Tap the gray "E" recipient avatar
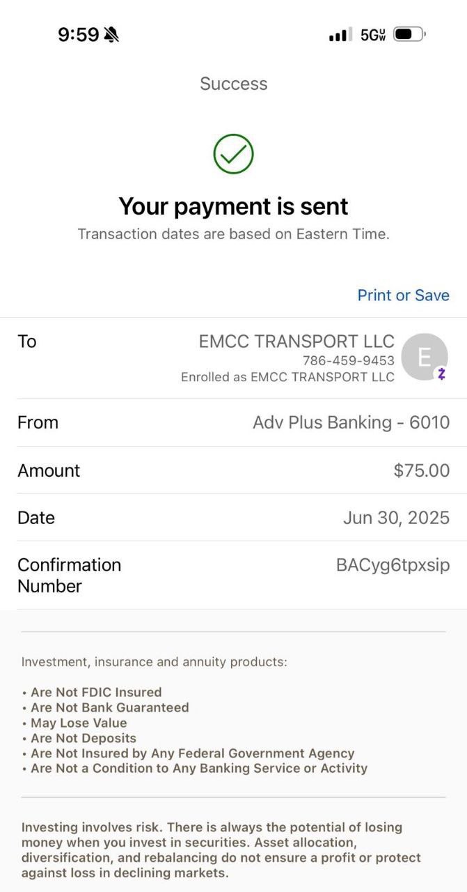The height and width of the screenshot is (892, 467). [424, 356]
